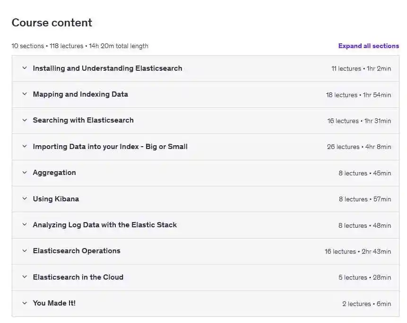Expand the Elasticsearch Operations chevron
This screenshot has height=323, width=407.
click(x=25, y=251)
